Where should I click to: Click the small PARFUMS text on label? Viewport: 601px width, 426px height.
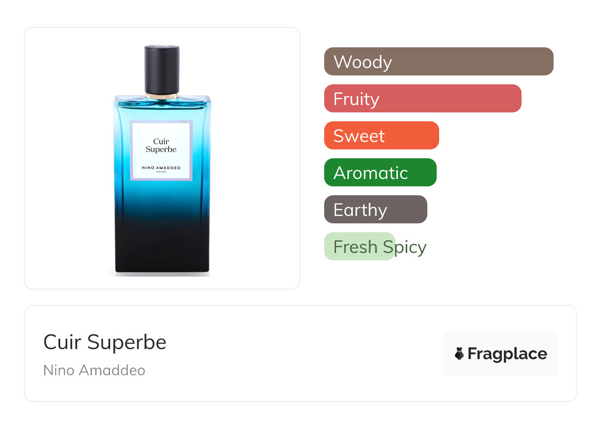point(161,173)
